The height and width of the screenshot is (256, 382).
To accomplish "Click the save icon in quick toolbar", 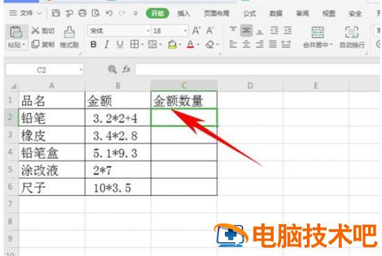I will coord(56,13).
